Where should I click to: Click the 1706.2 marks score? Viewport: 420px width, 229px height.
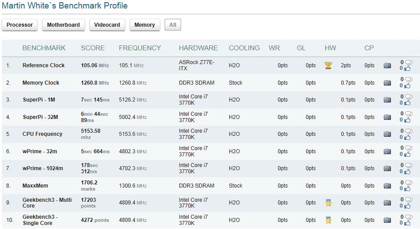(89, 185)
